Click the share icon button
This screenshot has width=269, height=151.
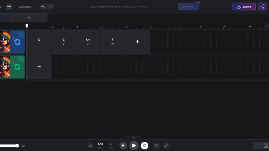[x=262, y=7]
